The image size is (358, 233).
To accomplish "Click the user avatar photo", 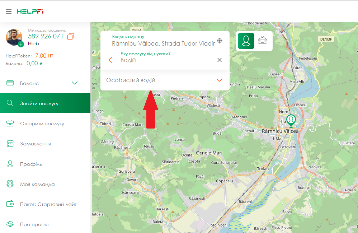I will pos(14,37).
